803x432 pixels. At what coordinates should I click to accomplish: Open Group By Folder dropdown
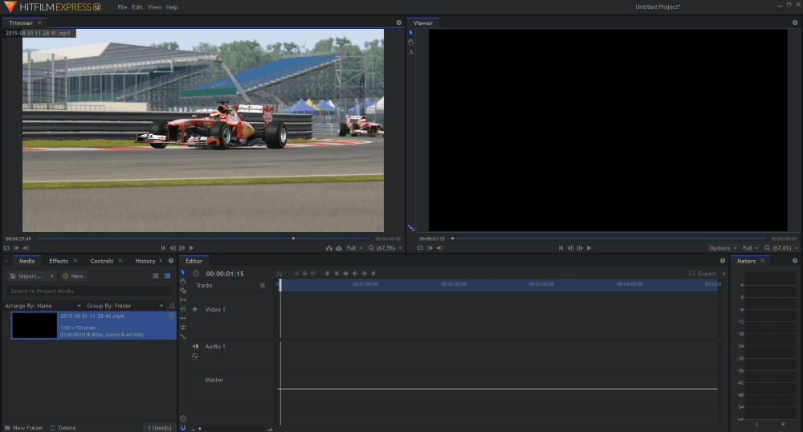click(125, 306)
